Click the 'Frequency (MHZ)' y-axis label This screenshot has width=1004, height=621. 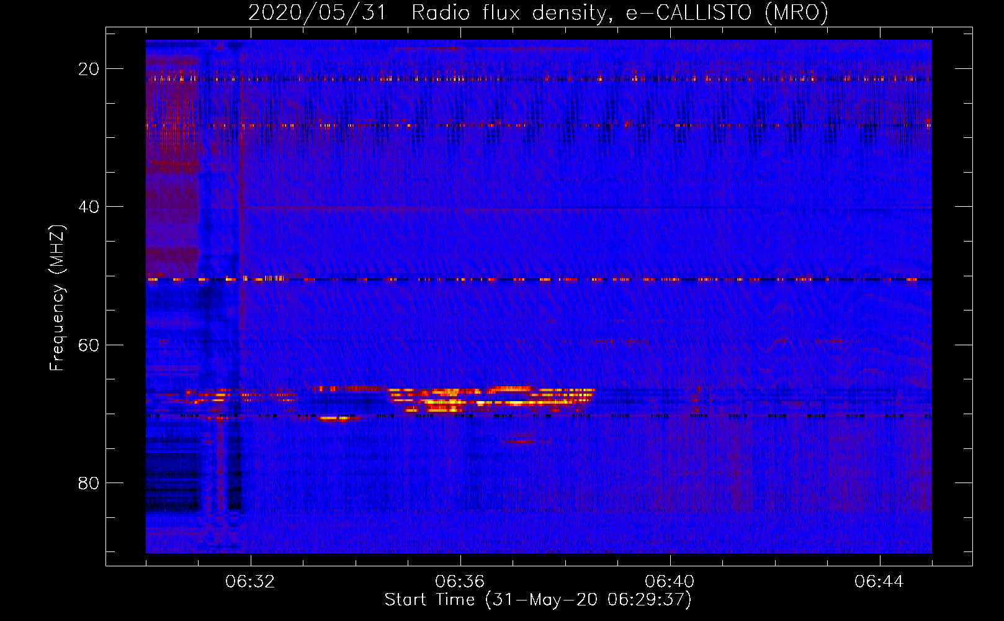[57, 298]
